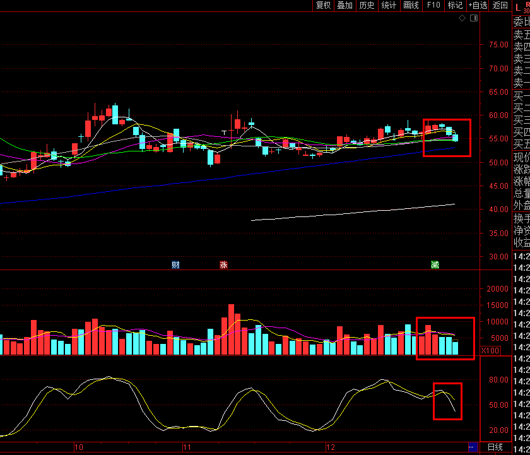Click the 20000 volume axis label
530x455 pixels.
click(x=497, y=288)
